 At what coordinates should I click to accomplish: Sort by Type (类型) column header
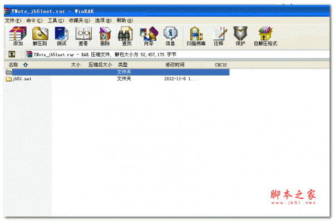[x=139, y=65]
